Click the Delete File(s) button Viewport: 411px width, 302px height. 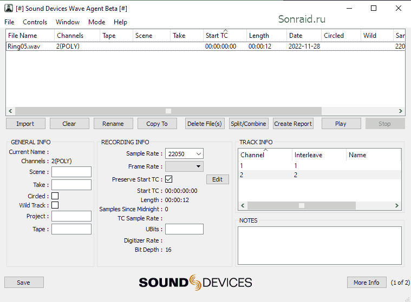tap(205, 124)
